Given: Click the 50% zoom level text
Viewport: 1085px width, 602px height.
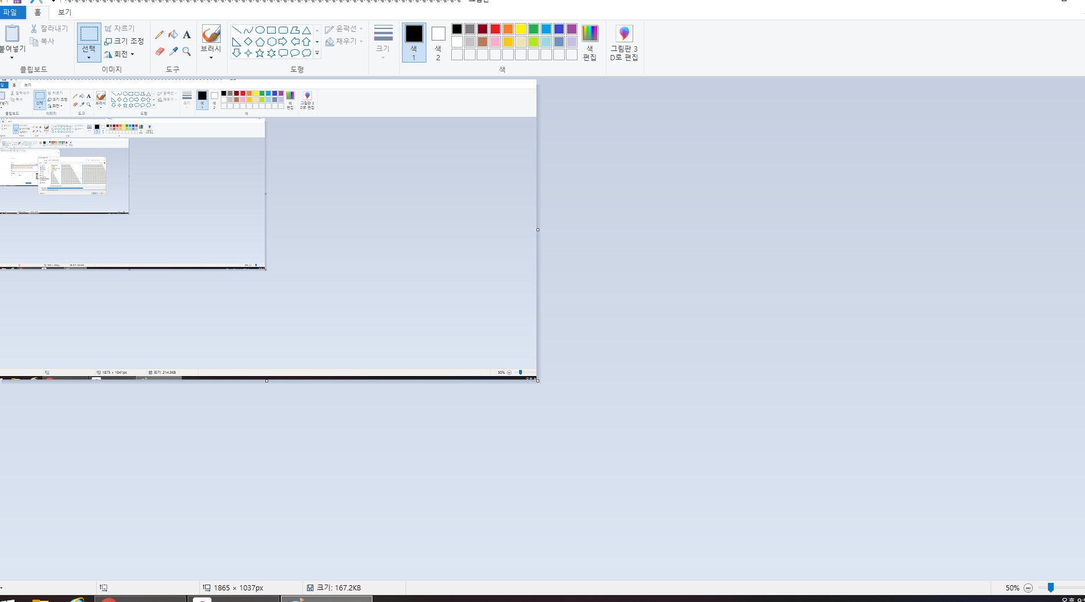Looking at the screenshot, I should pyautogui.click(x=1012, y=588).
